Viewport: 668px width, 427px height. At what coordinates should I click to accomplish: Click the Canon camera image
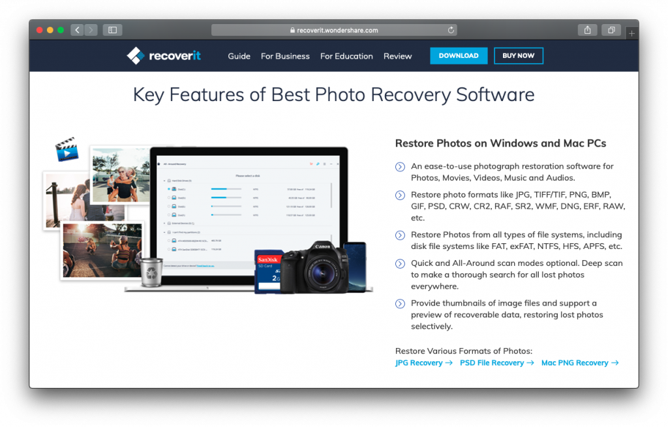314,268
